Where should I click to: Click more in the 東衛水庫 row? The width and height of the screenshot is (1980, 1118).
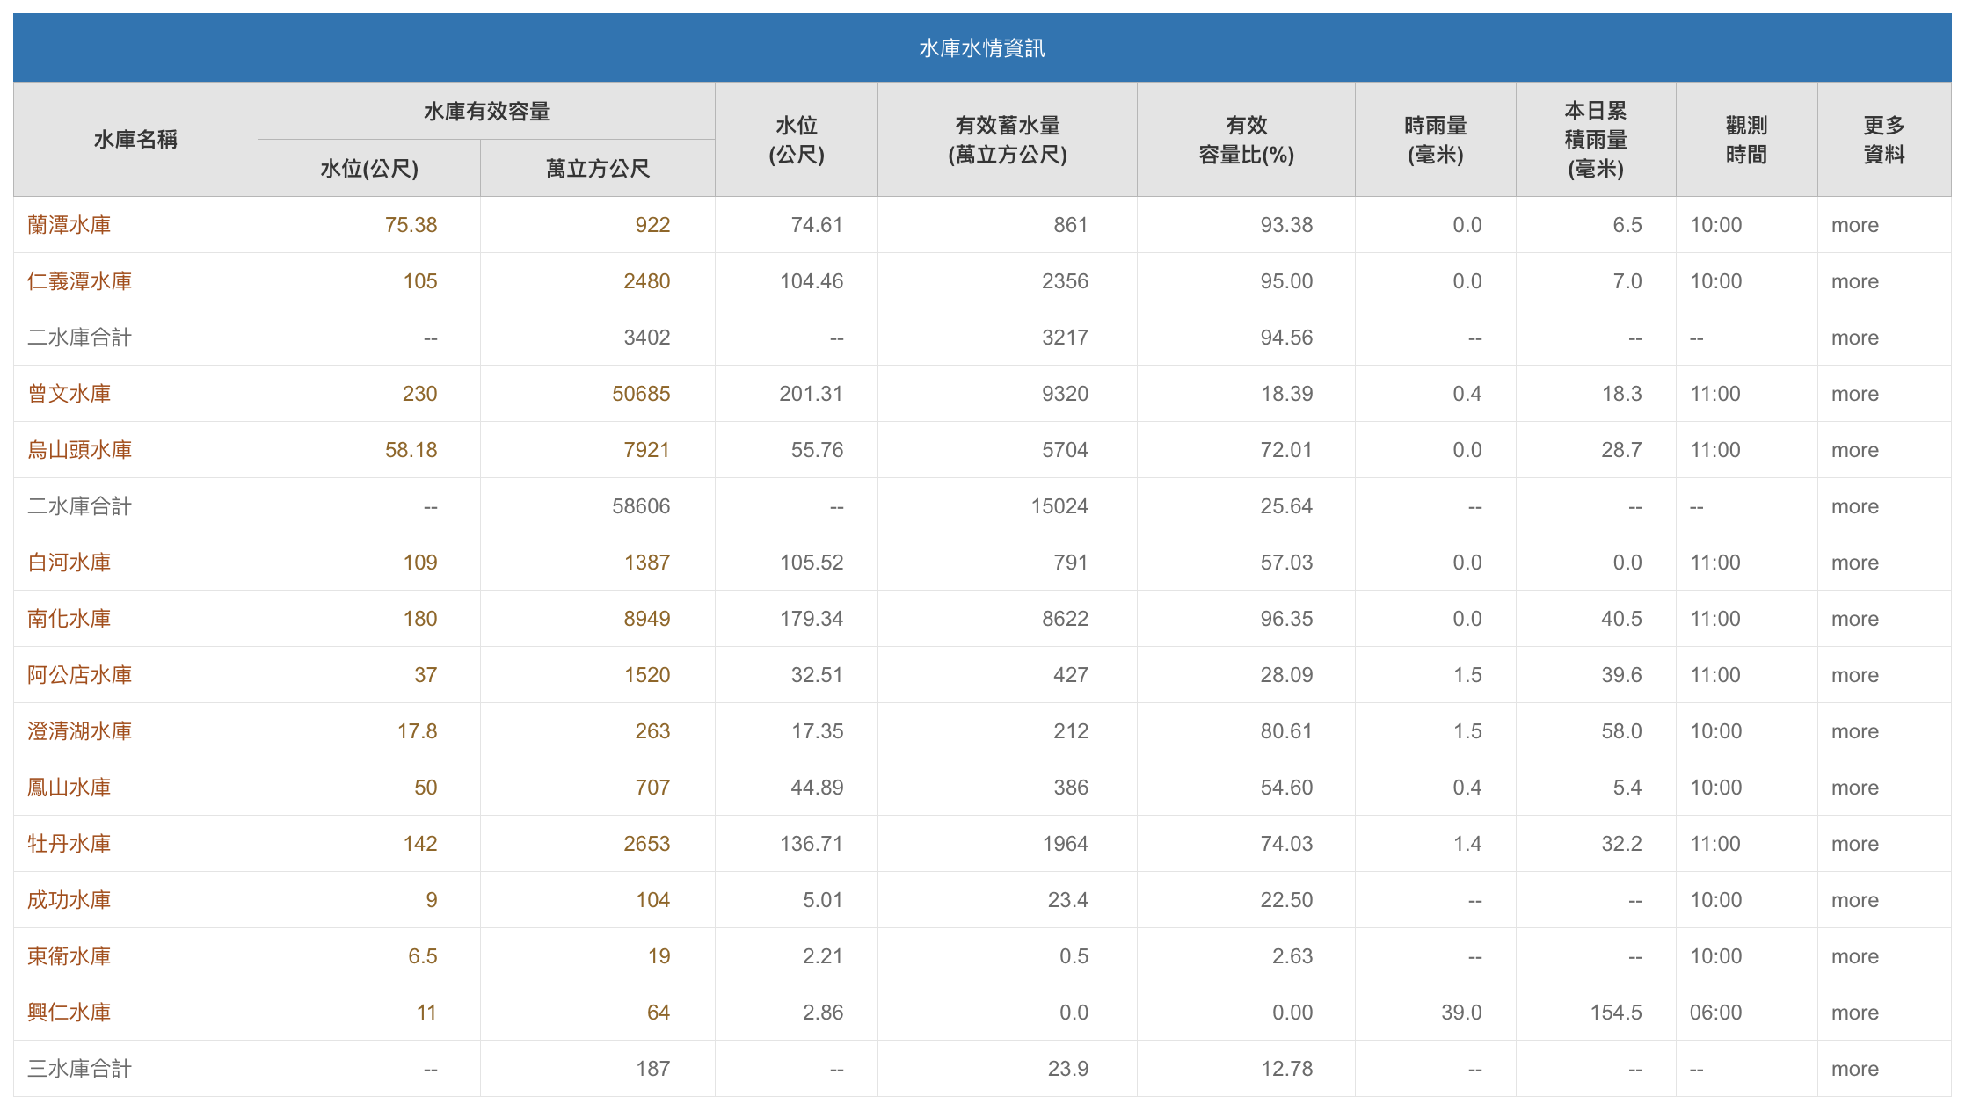point(1855,956)
